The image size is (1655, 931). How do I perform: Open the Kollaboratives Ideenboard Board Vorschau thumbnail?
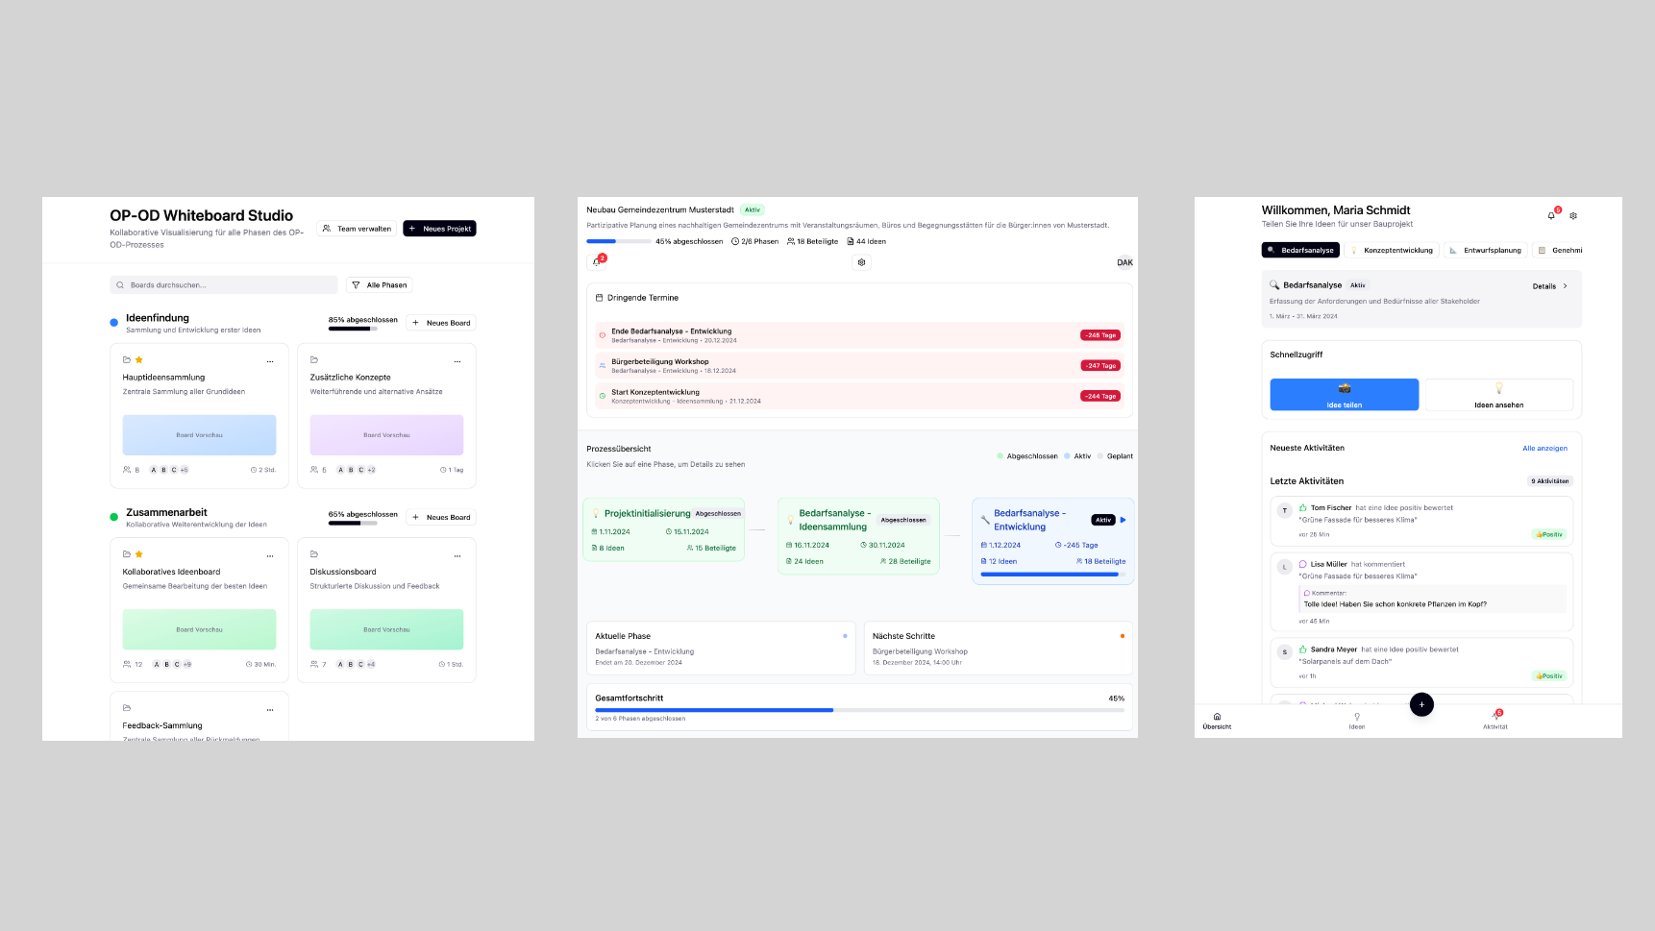point(199,629)
